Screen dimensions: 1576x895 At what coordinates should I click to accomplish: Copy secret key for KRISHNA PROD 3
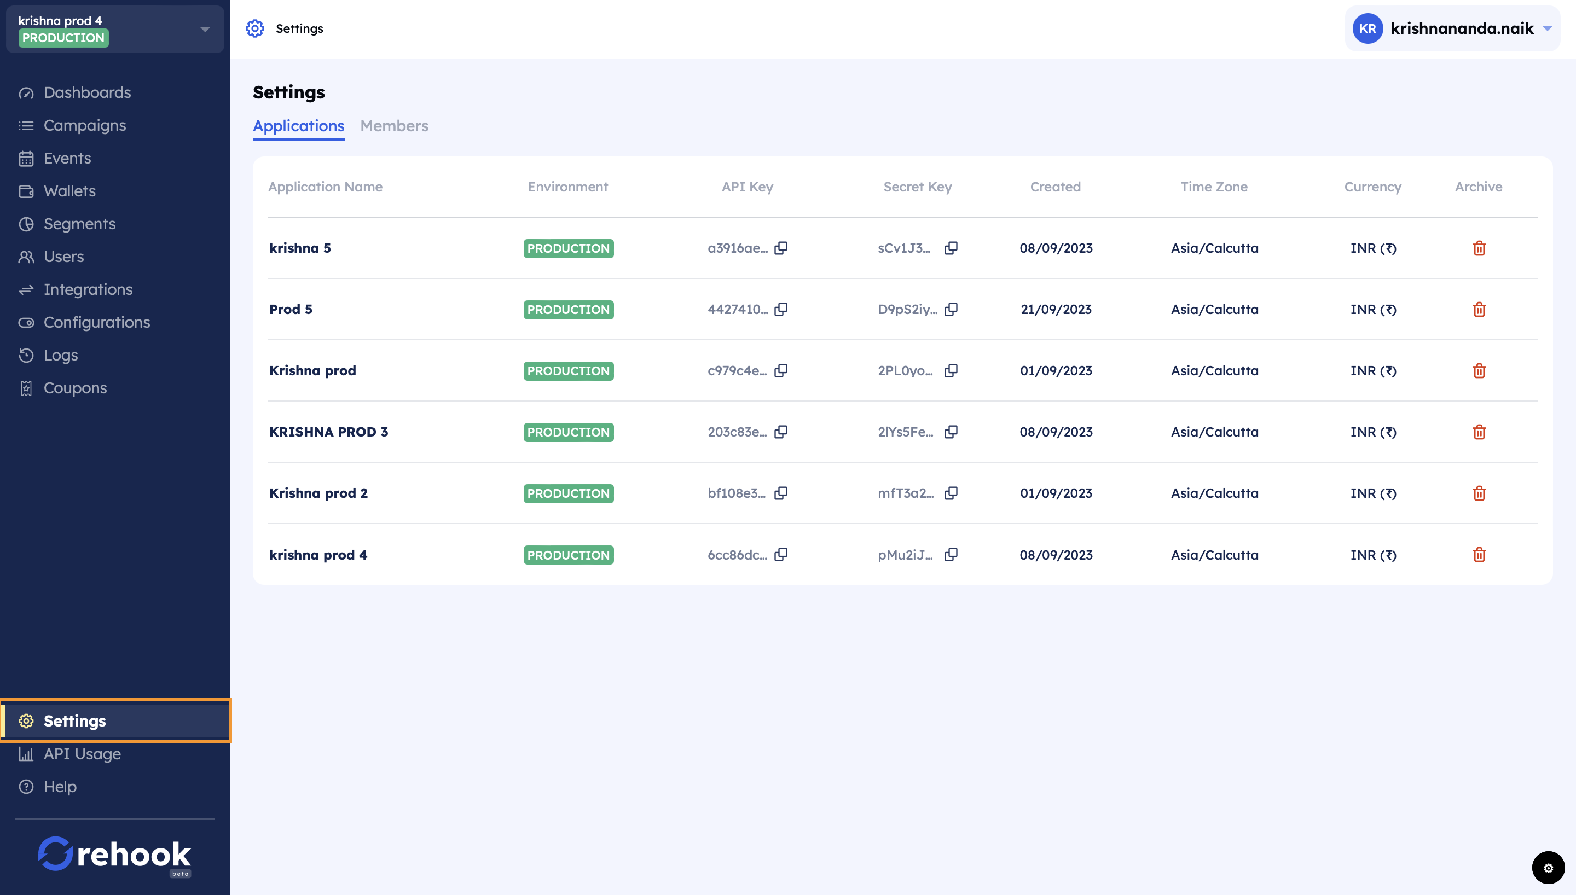[x=951, y=432]
